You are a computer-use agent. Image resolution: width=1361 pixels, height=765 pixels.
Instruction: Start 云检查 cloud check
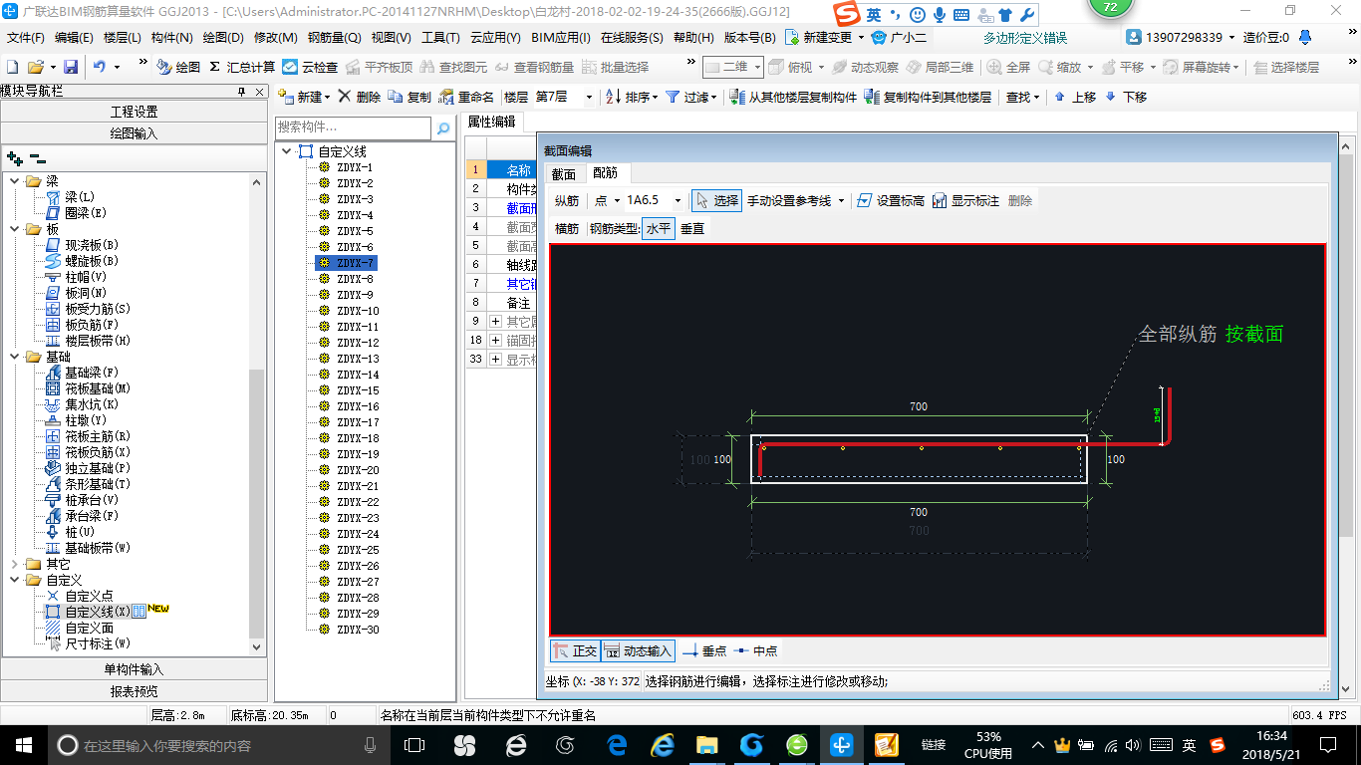point(310,67)
